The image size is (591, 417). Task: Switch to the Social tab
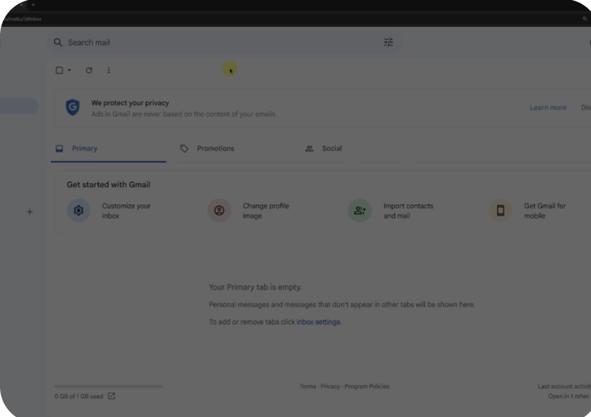pyautogui.click(x=324, y=149)
